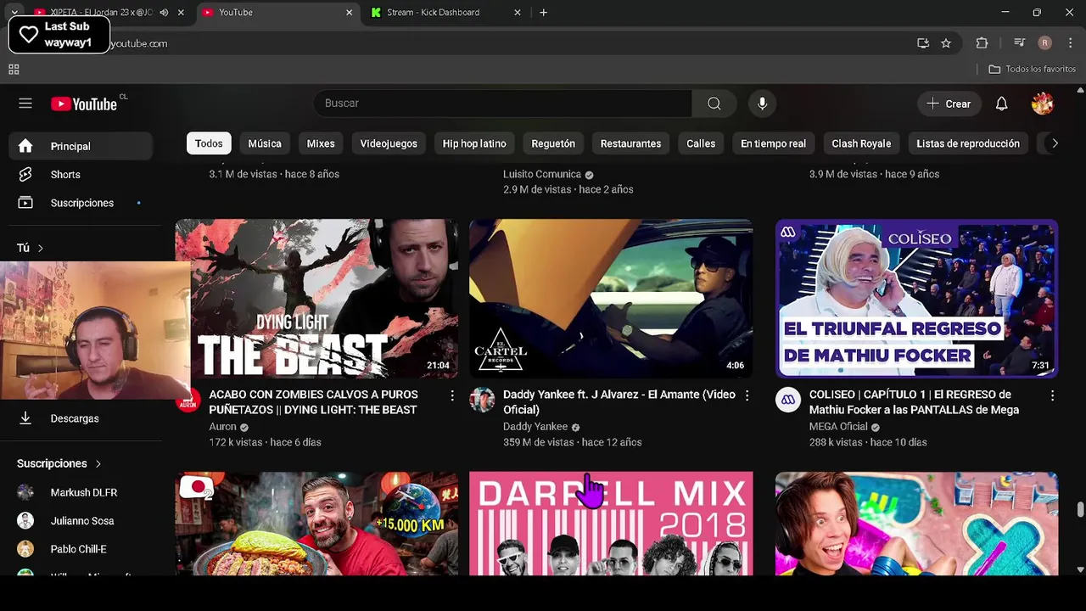1086x611 pixels.
Task: Open the tab search dropdown arrow
Action: [14, 13]
